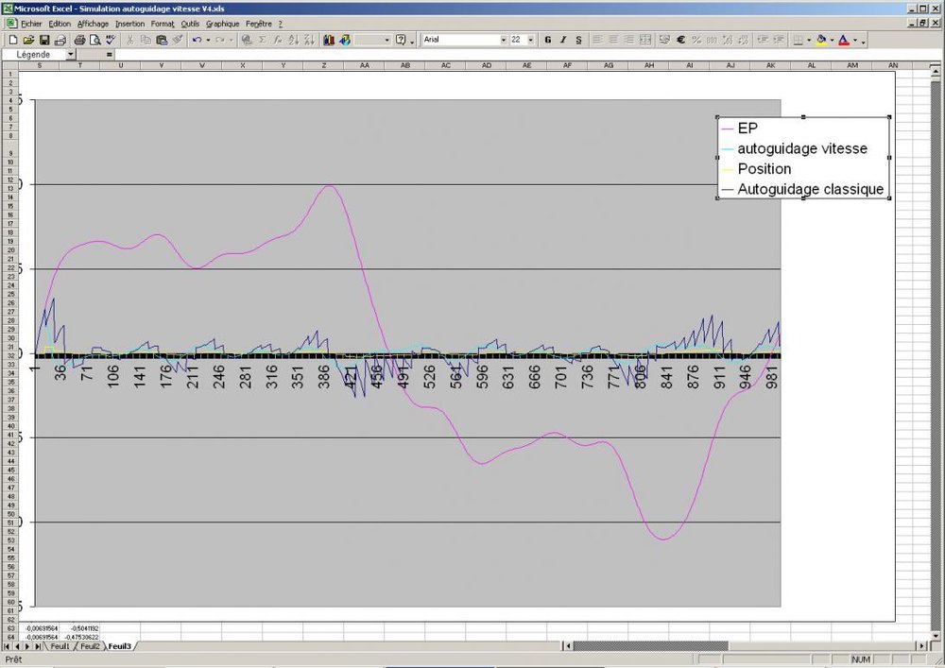This screenshot has height=668, width=945.
Task: Select the Feuil3 sheet tab
Action: pos(119,646)
